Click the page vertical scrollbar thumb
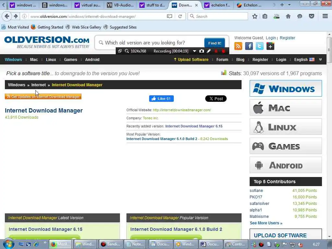Screen dimensions: 332x249 click(329, 50)
